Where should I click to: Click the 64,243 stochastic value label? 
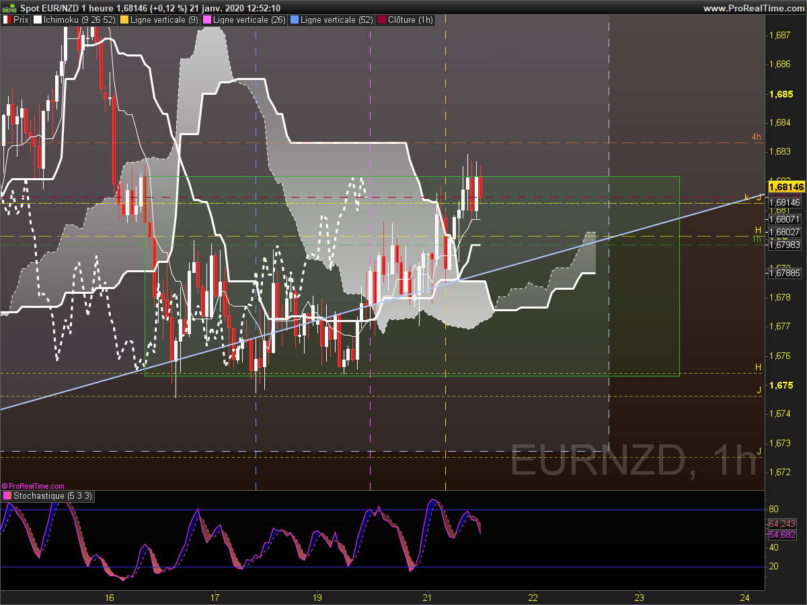coord(782,524)
